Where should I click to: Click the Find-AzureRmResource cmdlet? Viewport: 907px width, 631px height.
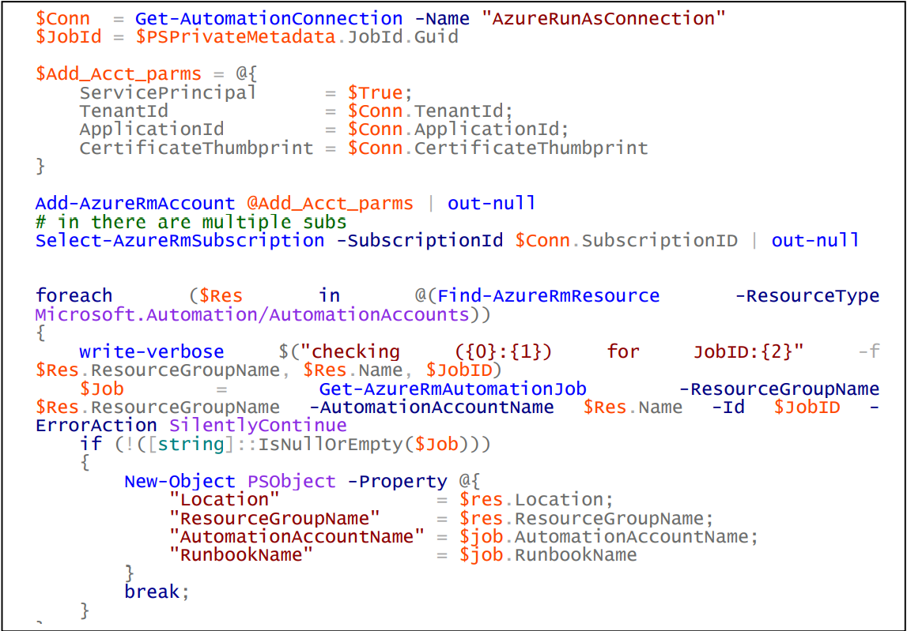548,296
